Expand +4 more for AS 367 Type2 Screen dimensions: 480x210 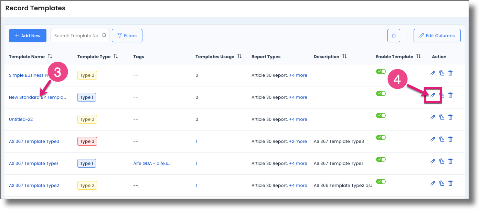pyautogui.click(x=298, y=185)
